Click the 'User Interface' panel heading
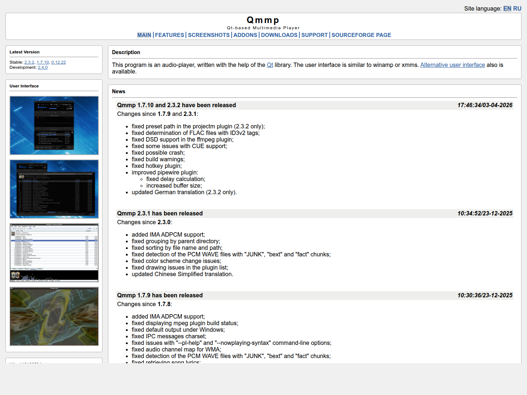The width and height of the screenshot is (527, 395). tap(24, 86)
